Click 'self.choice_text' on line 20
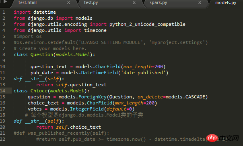Screen dimensions: 243x146 (78, 127)
